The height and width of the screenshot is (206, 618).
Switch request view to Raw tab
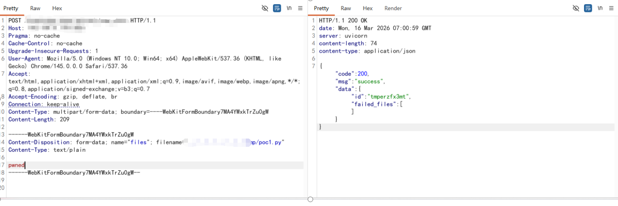pos(35,8)
